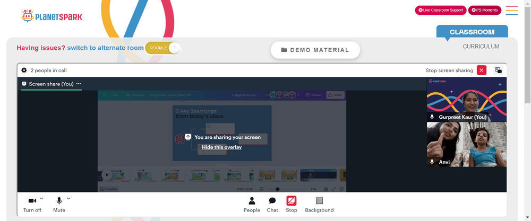Open the People panel
This screenshot has height=221, width=531.
(252, 205)
